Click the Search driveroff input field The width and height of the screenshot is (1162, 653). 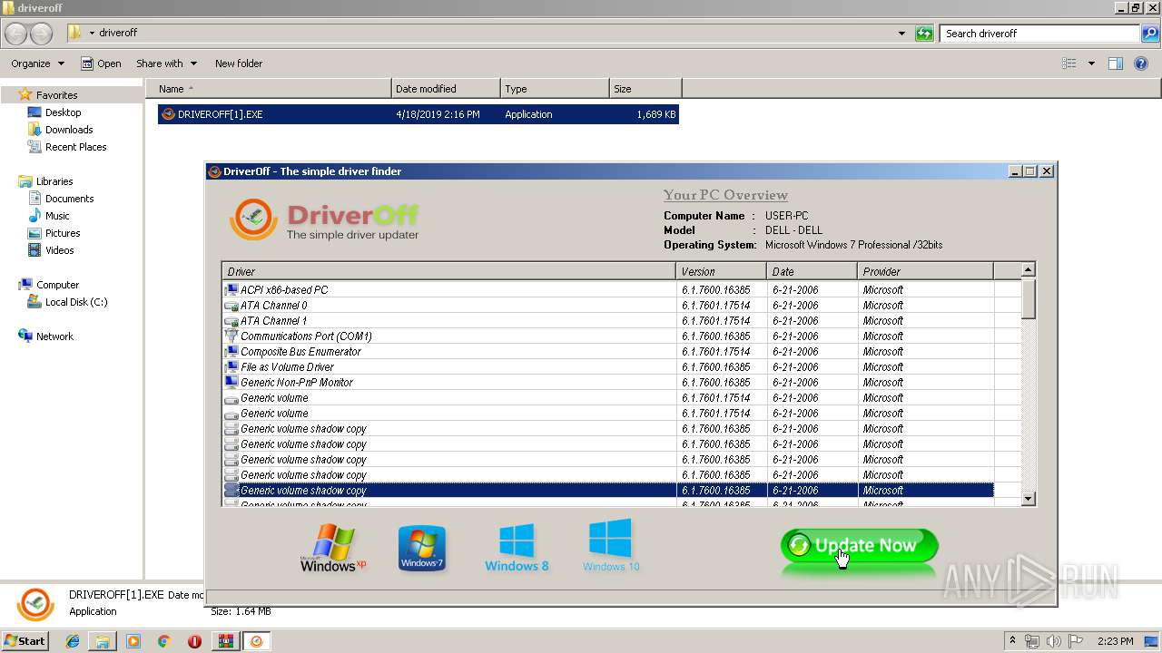pyautogui.click(x=1040, y=34)
